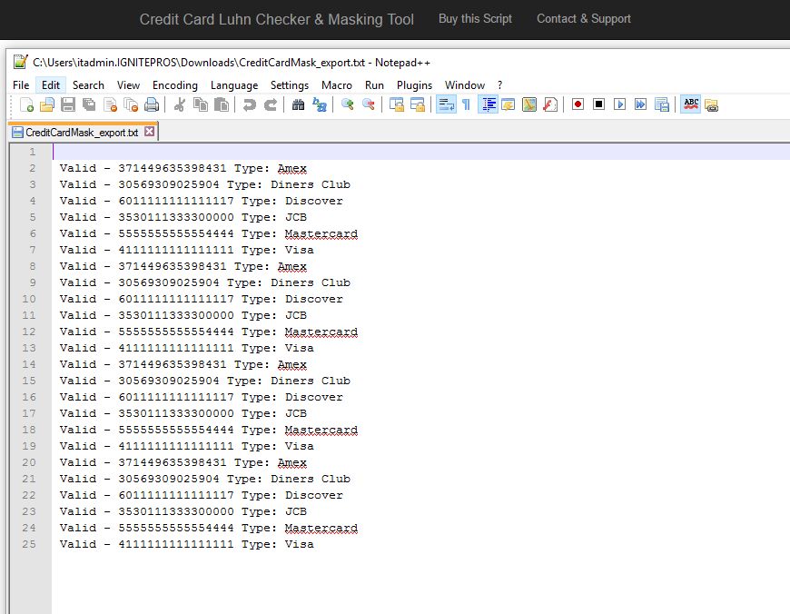Click the Close All documents icon
The height and width of the screenshot is (614, 790).
pyautogui.click(x=131, y=104)
